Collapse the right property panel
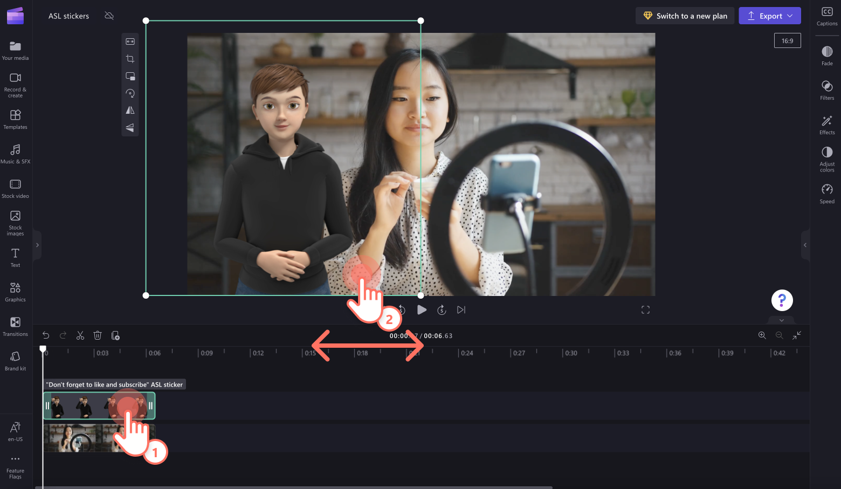Image resolution: width=841 pixels, height=489 pixels. [805, 245]
